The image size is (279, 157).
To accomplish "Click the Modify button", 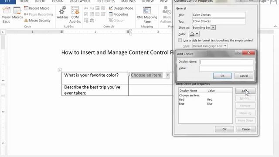I will click(x=245, y=98).
